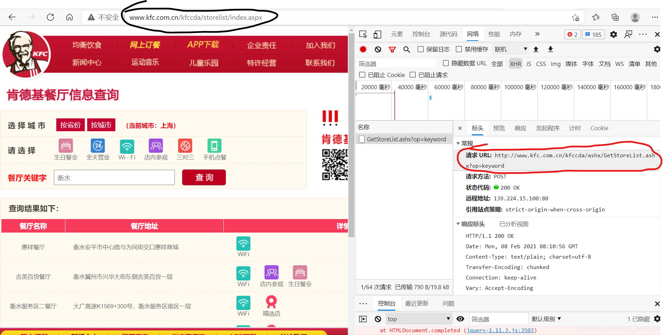This screenshot has width=663, height=335.
Task: Open browser settings ellipsis menu
Action: [655, 17]
